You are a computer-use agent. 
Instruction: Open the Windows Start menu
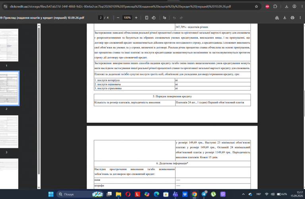51,194
